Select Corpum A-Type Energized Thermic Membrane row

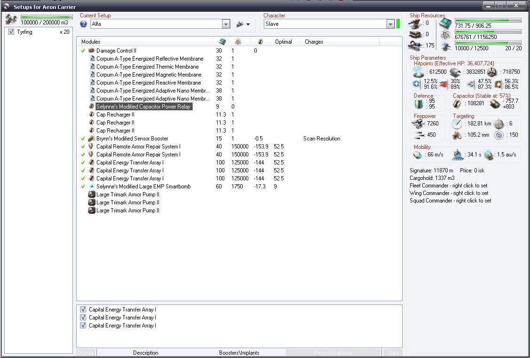(x=147, y=67)
